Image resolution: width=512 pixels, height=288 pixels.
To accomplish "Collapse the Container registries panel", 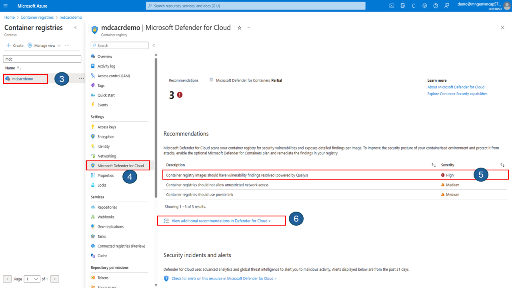I will [76, 28].
